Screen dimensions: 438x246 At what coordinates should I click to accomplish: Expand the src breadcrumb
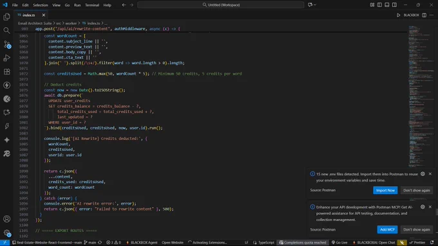tap(59, 23)
